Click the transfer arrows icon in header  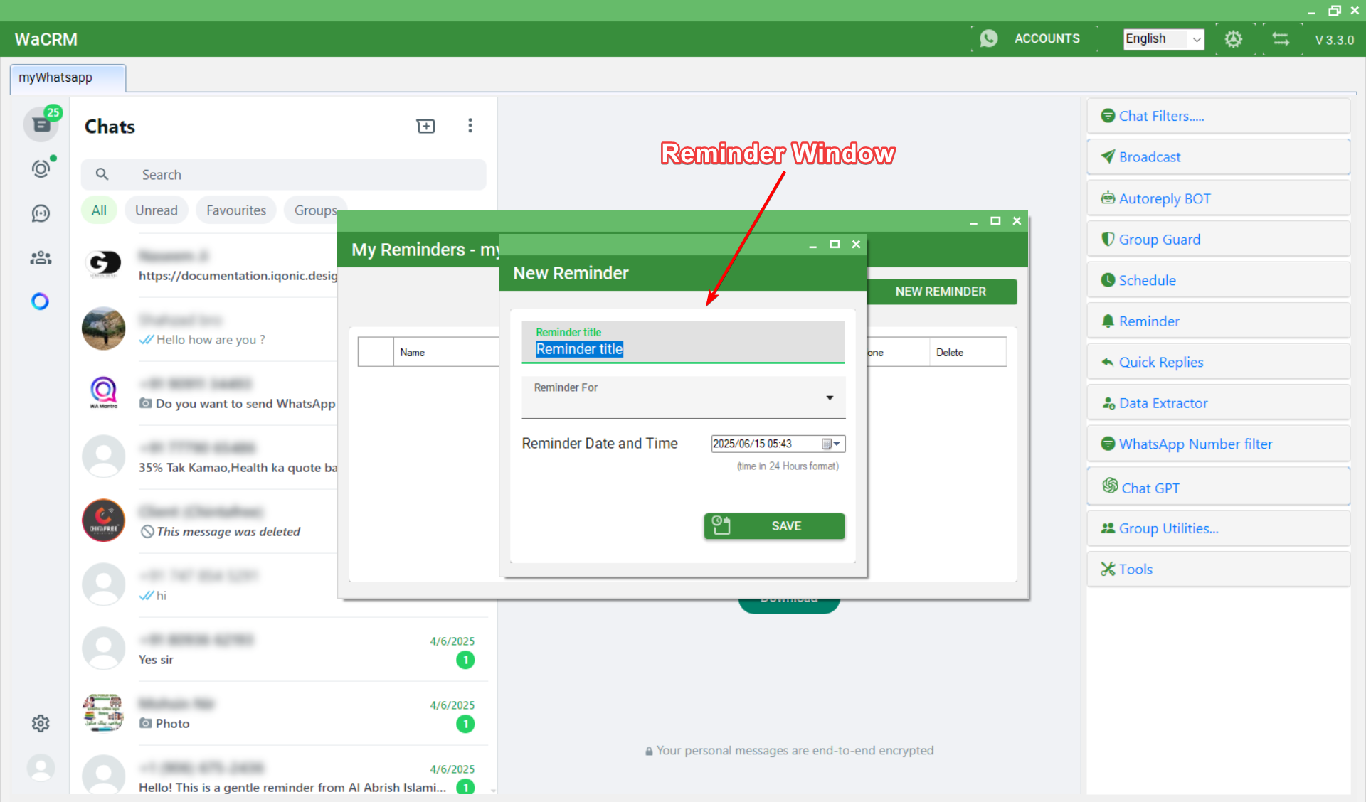tap(1281, 39)
